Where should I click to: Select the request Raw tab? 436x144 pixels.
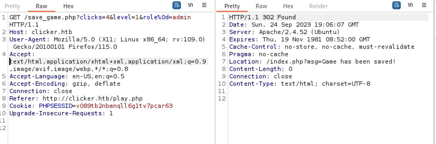42,6
